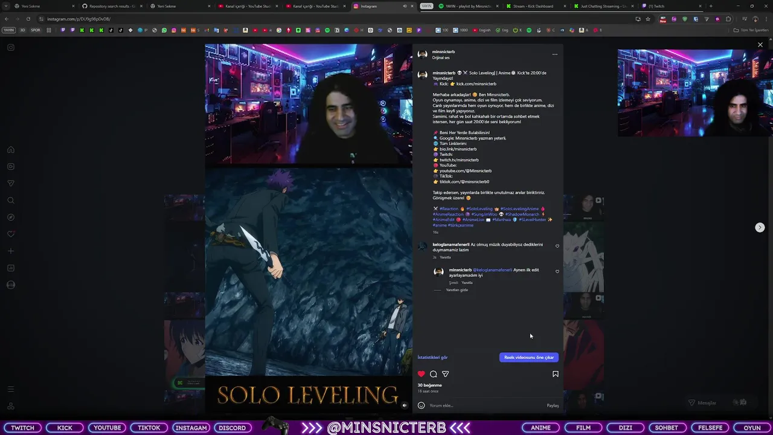Close the post overlay with X

coord(760,45)
